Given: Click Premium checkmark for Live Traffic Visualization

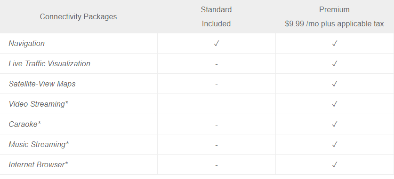Looking at the screenshot, I should tap(334, 64).
